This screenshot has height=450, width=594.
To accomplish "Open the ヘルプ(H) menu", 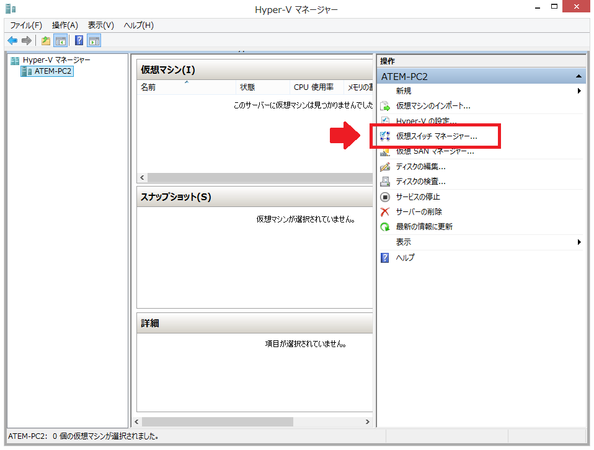I will (139, 25).
